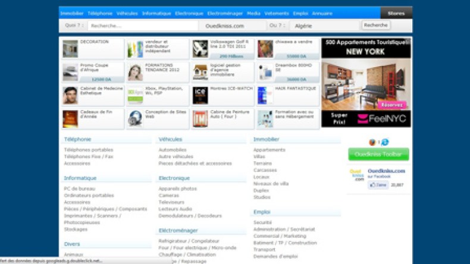The width and height of the screenshot is (470, 264).
Task: Click the Facebook J'aime thumbs-up button
Action: [378, 185]
